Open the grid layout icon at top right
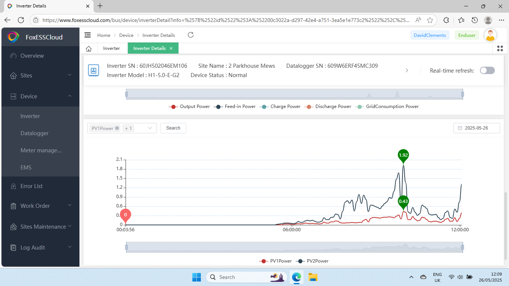Image resolution: width=509 pixels, height=286 pixels. click(x=500, y=48)
